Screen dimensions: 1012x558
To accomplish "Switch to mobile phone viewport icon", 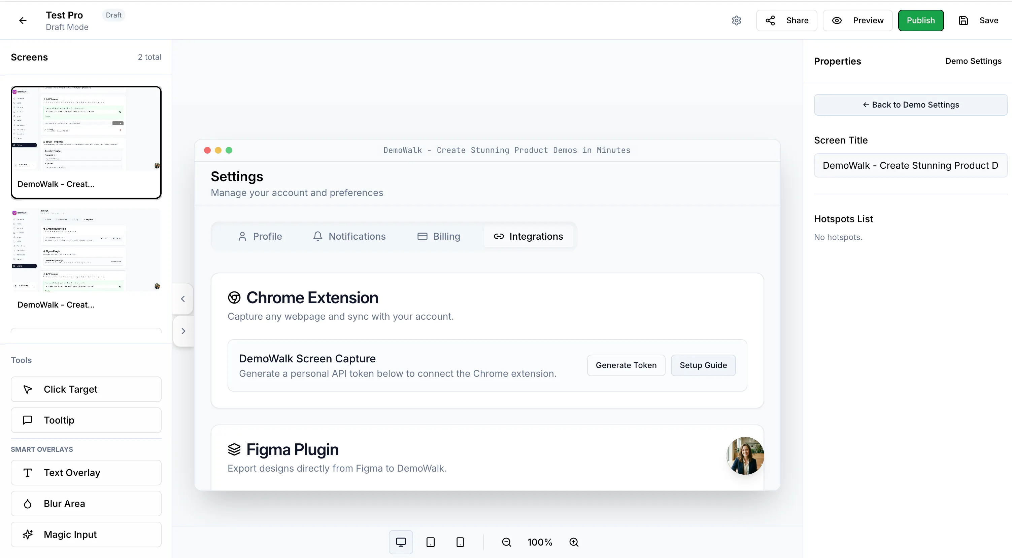I will coord(460,542).
